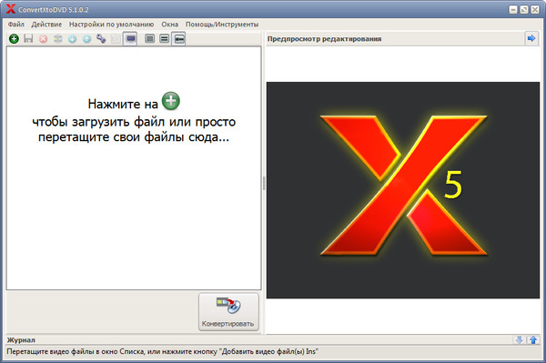Screen dimensions: 546x363
Task: Toggle the preview monitor toolbar button
Action: 130,38
